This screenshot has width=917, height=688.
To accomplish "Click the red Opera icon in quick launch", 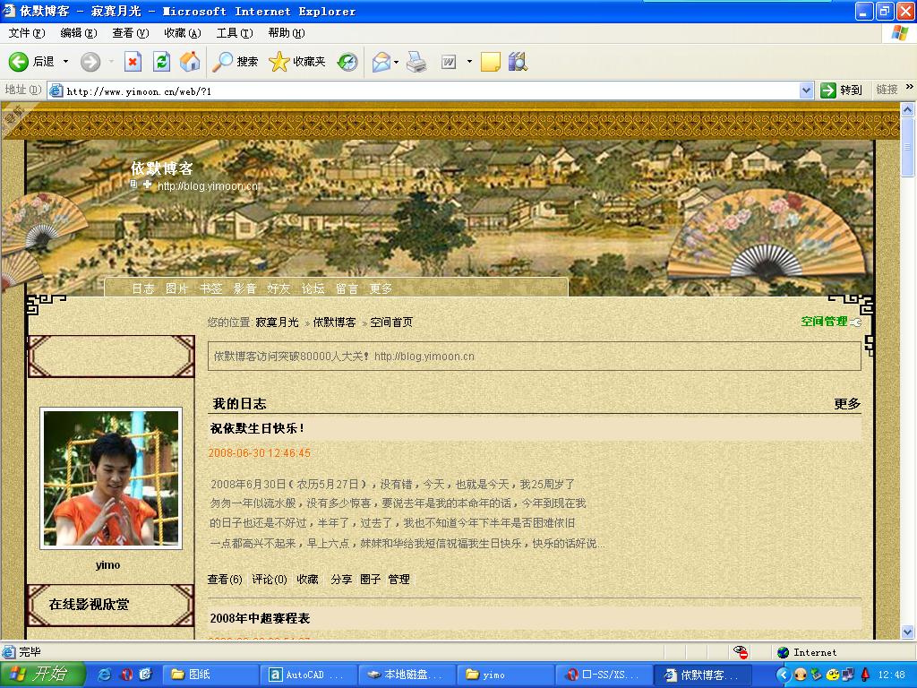I will 125,675.
